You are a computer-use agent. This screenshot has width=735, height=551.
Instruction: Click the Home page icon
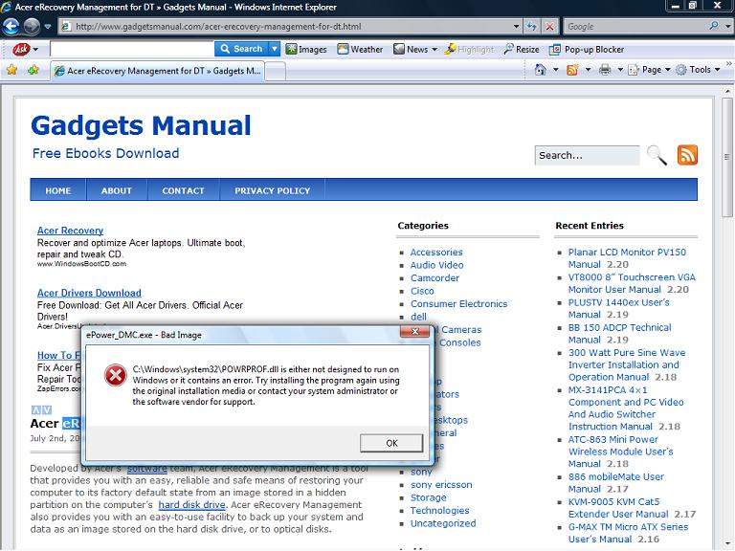pyautogui.click(x=541, y=70)
